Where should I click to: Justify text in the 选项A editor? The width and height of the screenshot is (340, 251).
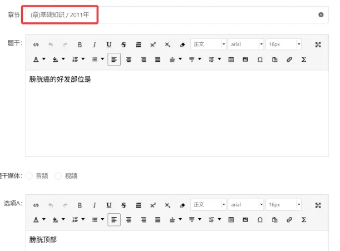[x=157, y=219]
